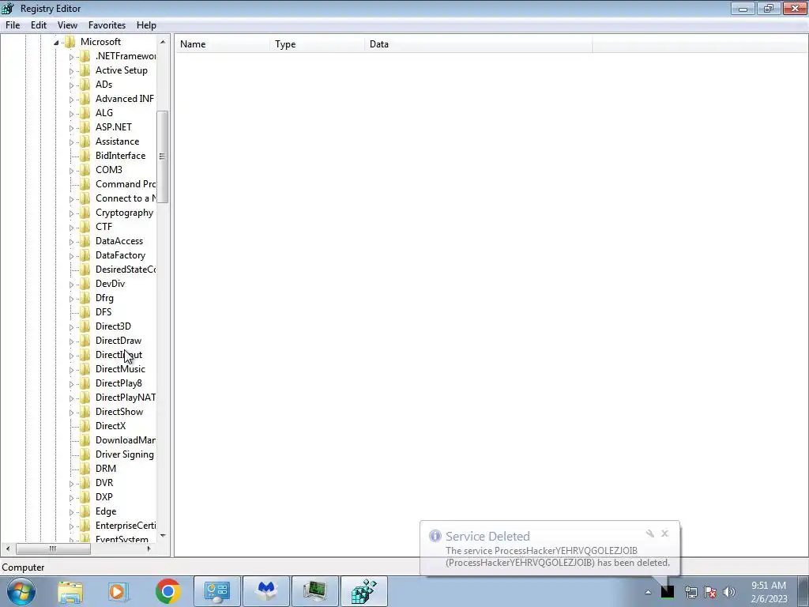
Task: Expand the ADs key
Action: (x=71, y=85)
